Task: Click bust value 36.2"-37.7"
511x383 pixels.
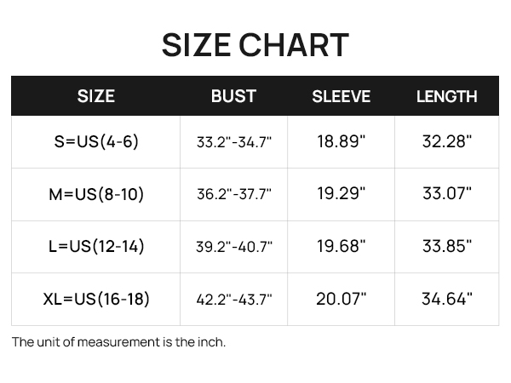Action: pyautogui.click(x=234, y=194)
